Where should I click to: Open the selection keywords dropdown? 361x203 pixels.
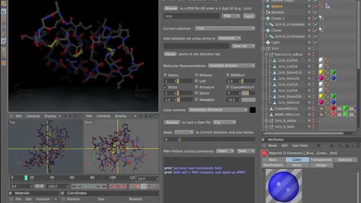229,38
